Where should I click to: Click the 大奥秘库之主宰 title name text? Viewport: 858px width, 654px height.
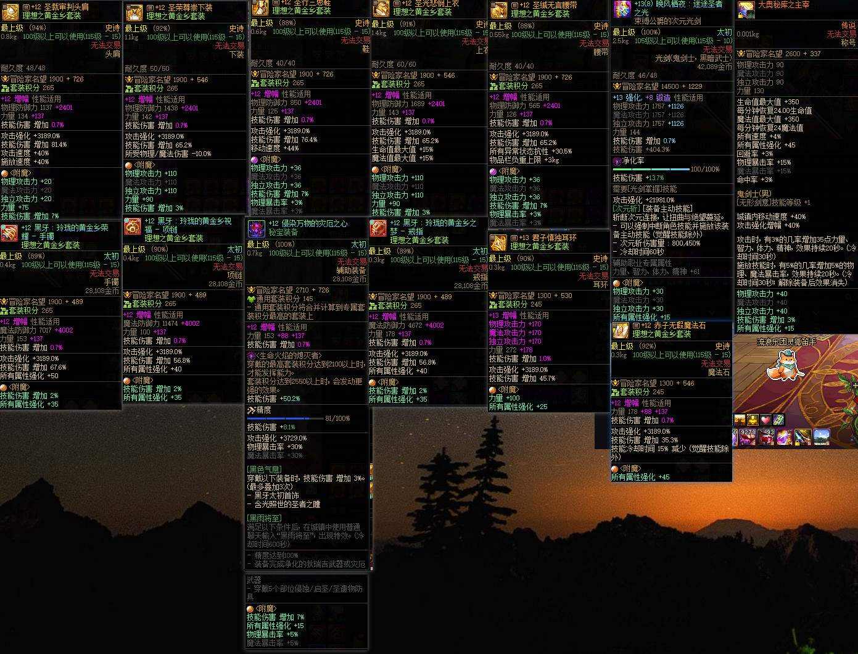783,4
